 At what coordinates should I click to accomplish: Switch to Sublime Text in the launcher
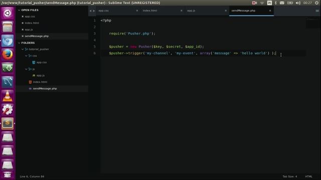point(8,123)
